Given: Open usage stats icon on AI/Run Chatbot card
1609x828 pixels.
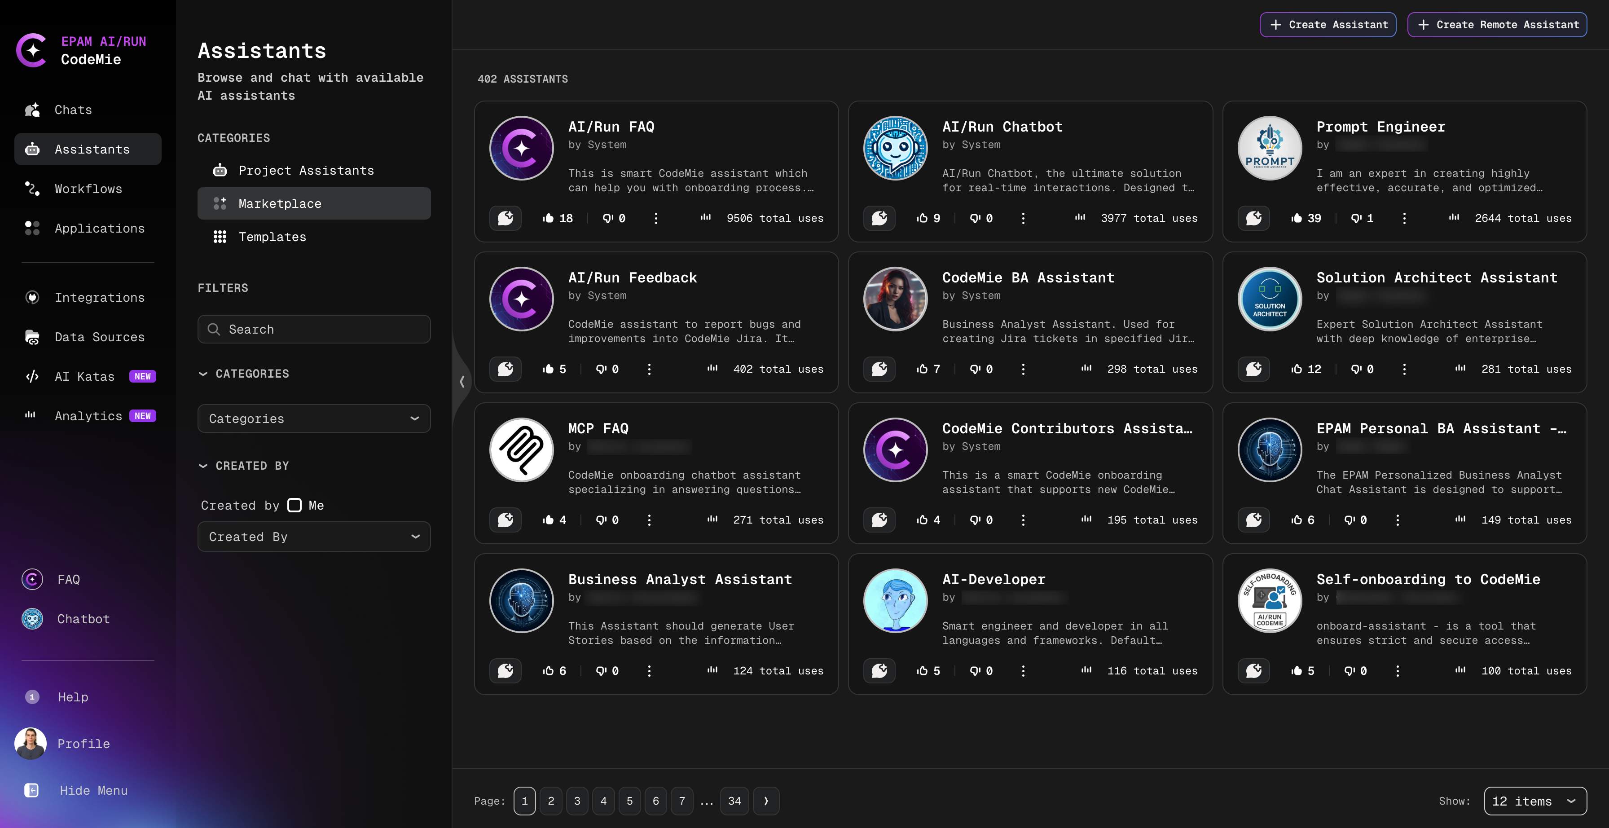Looking at the screenshot, I should click(1080, 218).
